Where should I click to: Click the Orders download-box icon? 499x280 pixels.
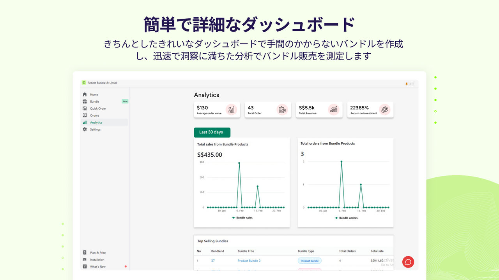85,115
